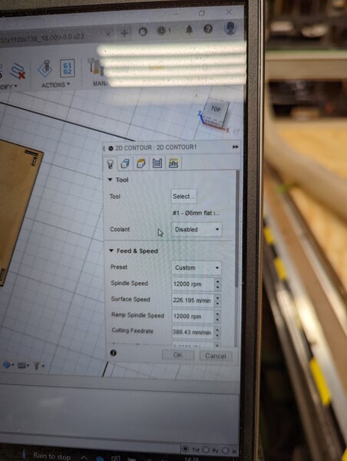Open the ACTIONS dropdown menu
Viewport: 347px width, 461px height.
[x=56, y=85]
